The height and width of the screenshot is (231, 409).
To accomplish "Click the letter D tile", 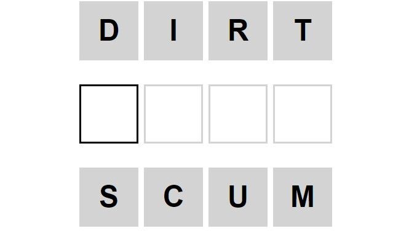I will click(x=109, y=31).
